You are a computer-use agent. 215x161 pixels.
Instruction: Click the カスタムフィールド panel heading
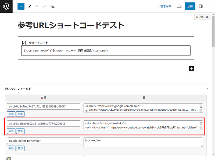[18, 89]
